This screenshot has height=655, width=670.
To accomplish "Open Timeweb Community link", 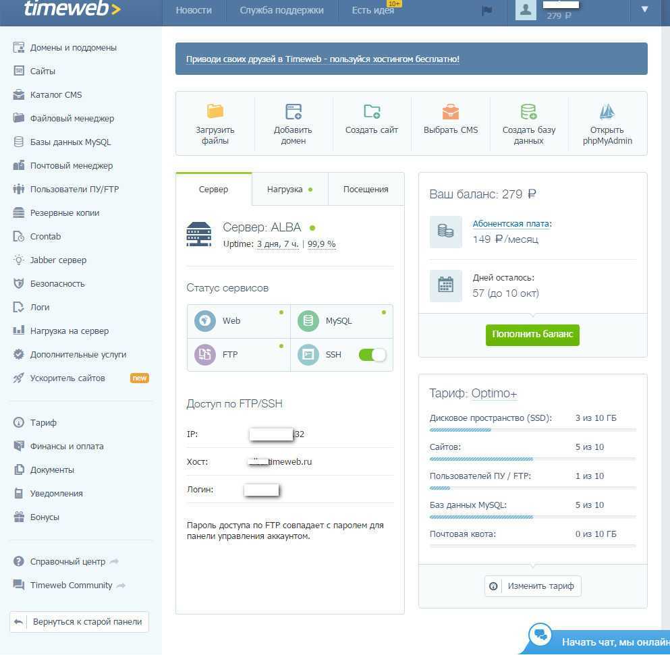I will [71, 585].
